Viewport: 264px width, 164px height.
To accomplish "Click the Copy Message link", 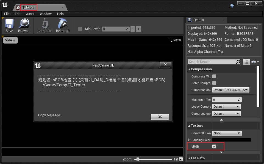I will pyautogui.click(x=49, y=115).
